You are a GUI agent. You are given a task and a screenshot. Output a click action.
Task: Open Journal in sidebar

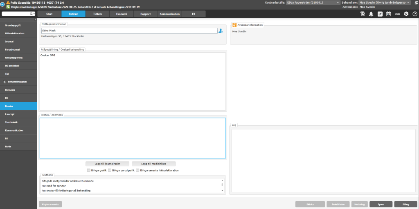[18, 42]
